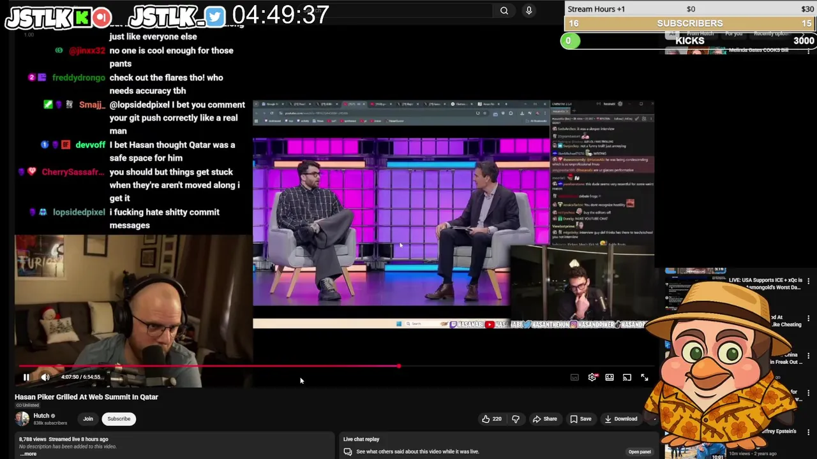Subscribe to the Hutch channel
This screenshot has height=459, width=817.
tap(119, 419)
